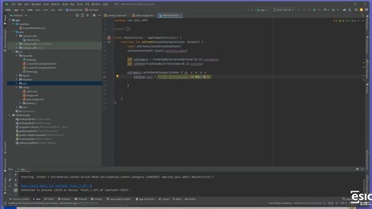Open App Inspection tool window
The width and height of the screenshot is (372, 209).
pos(145,199)
